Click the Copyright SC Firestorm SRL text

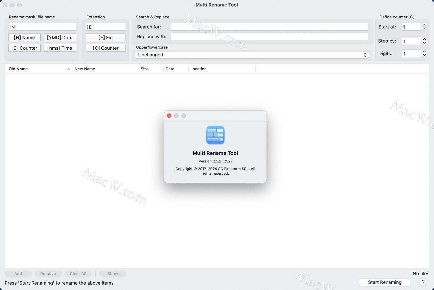(215, 171)
